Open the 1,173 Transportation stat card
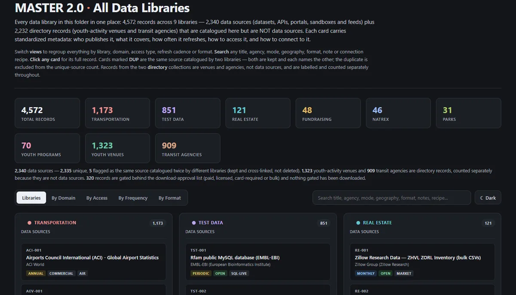 117,113
